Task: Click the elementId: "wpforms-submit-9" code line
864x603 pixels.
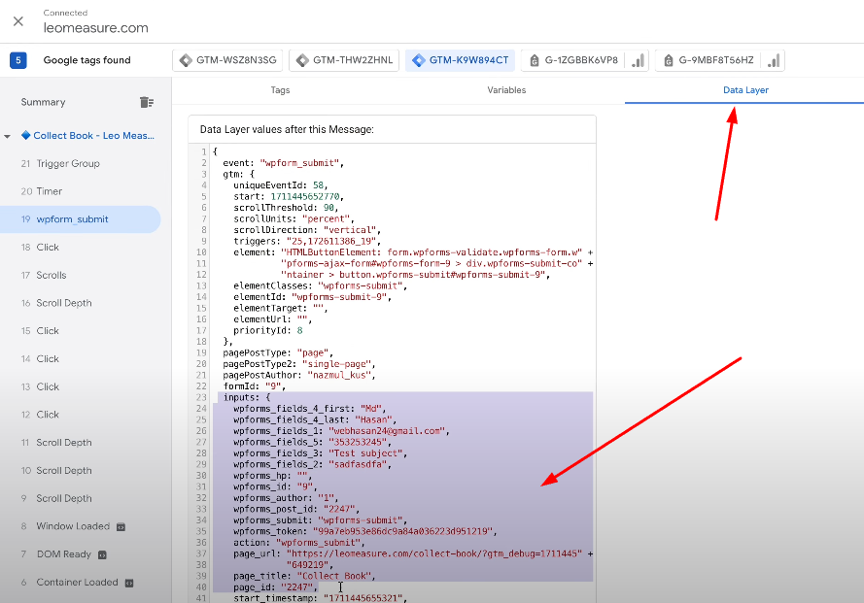Action: (312, 297)
